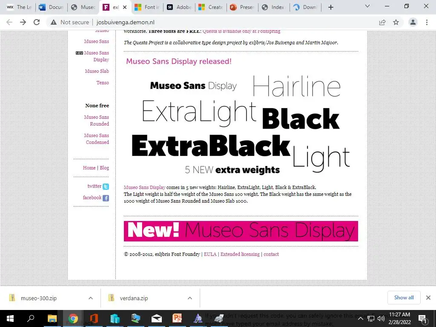The width and height of the screenshot is (436, 327).
Task: Open the Chrome profile avatar
Action: tap(413, 22)
